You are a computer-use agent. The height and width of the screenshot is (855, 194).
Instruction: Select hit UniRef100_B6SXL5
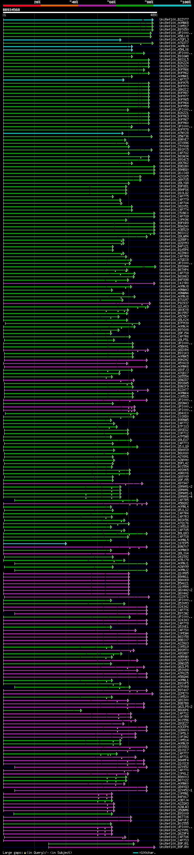click(x=174, y=59)
